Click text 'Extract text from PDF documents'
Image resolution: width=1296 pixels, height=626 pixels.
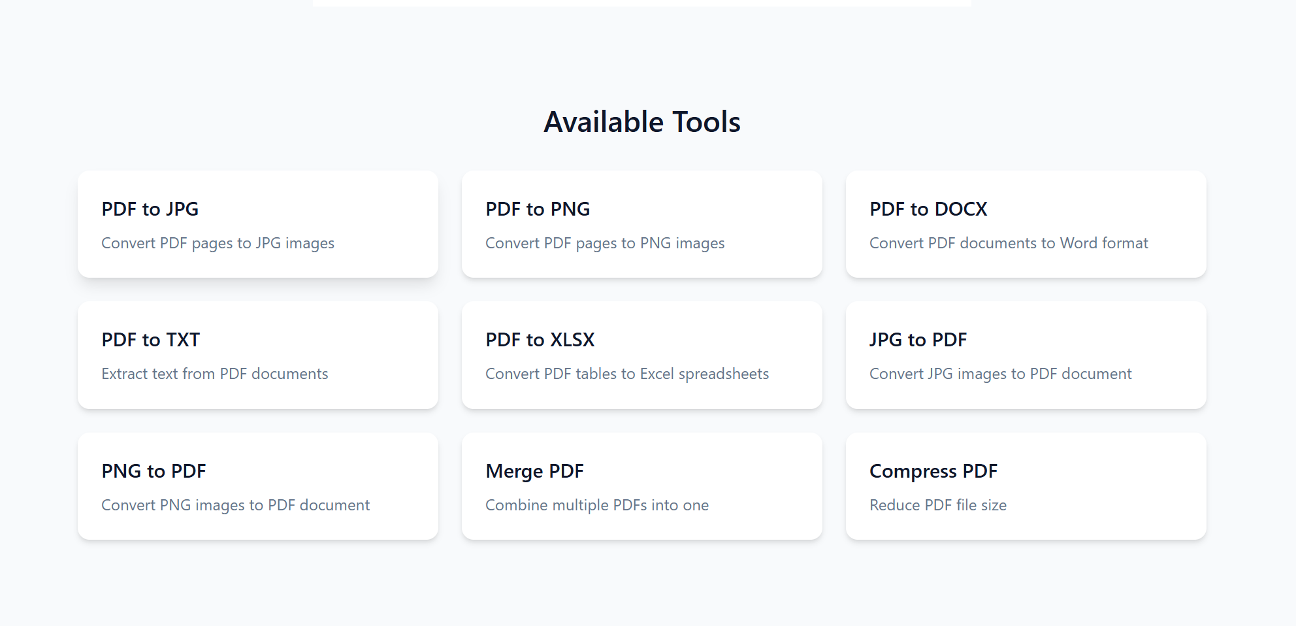coord(214,373)
